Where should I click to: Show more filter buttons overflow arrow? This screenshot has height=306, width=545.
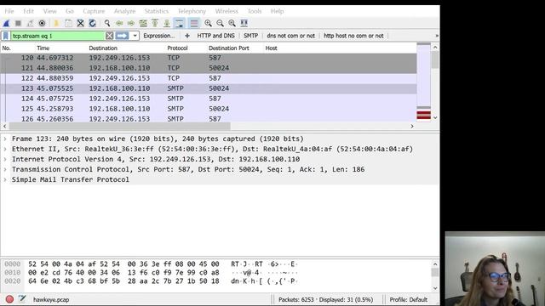(437, 36)
